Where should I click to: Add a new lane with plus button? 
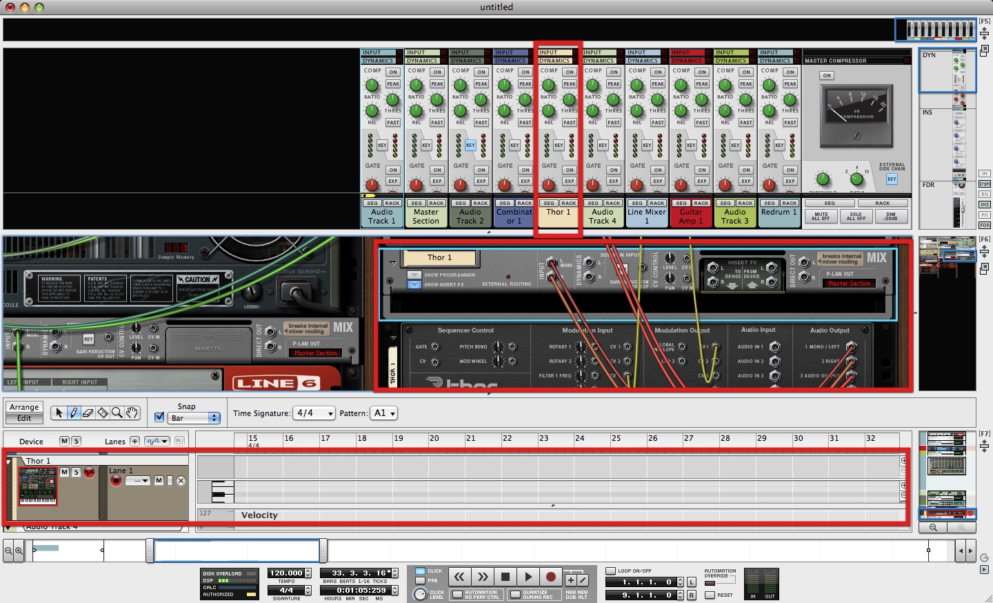coord(134,441)
